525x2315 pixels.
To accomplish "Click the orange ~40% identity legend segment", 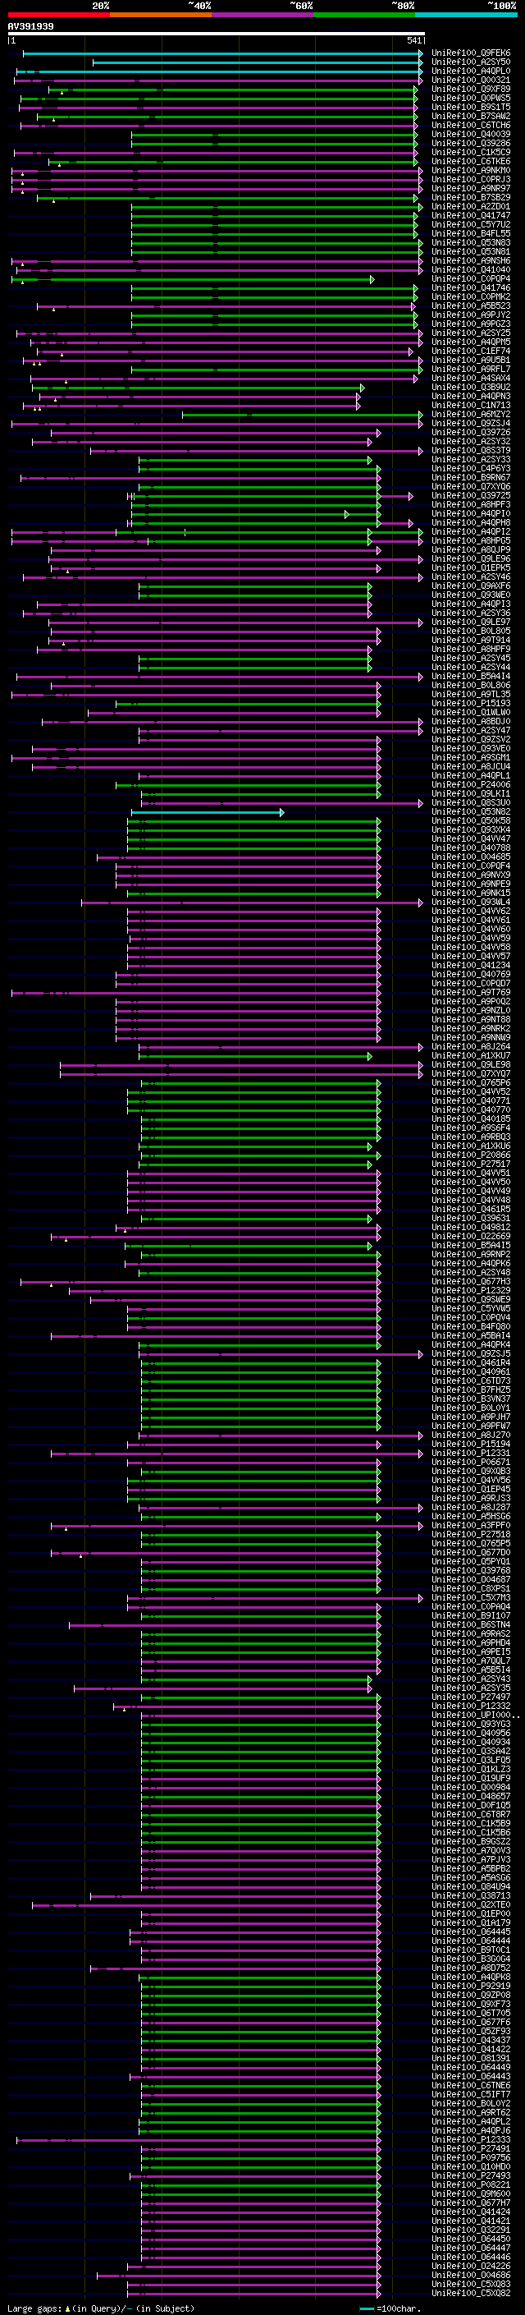I will [x=160, y=15].
